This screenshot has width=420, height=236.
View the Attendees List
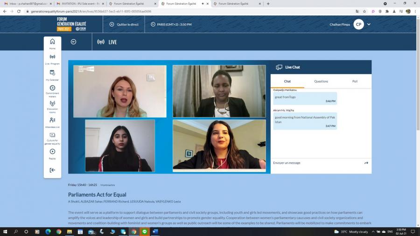[x=52, y=121]
